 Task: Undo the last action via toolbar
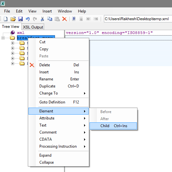coord(28,19)
